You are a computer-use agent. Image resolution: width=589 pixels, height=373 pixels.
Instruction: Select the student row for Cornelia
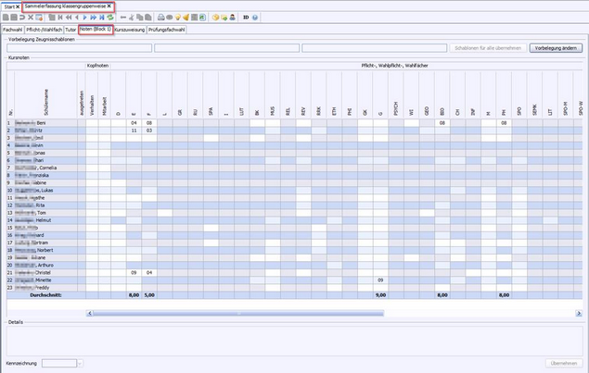pyautogui.click(x=42, y=168)
